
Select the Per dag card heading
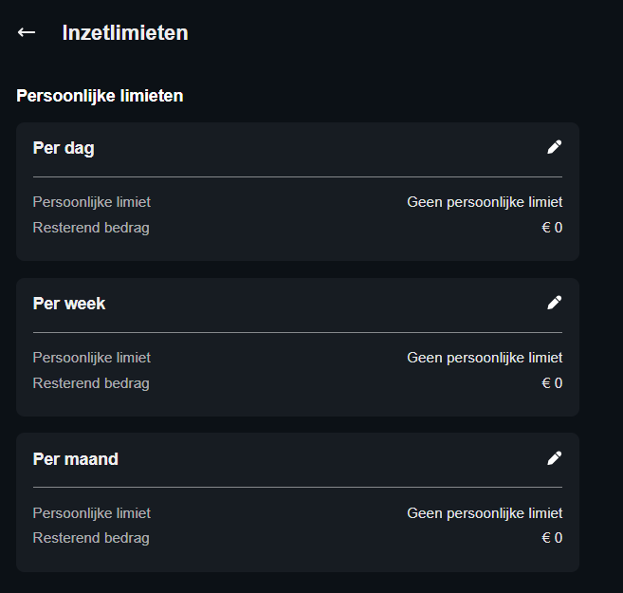pyautogui.click(x=64, y=148)
